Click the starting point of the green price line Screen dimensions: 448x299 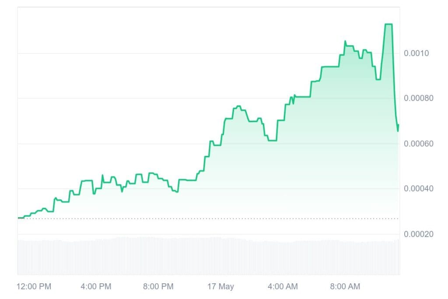[x=18, y=218]
